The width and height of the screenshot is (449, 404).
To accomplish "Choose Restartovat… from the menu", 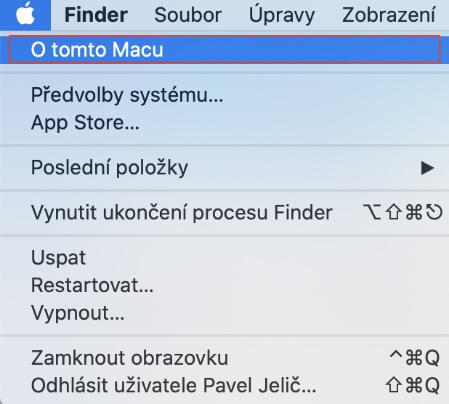I will (x=92, y=285).
